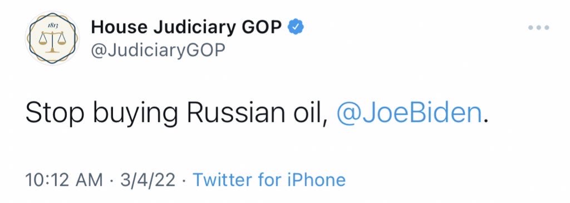Open the @JoeBiden mention link
The image size is (570, 203).
click(x=409, y=114)
